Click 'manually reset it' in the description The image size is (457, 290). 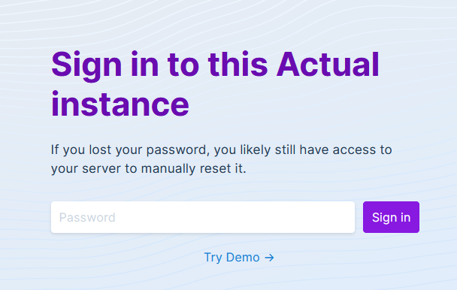193,168
